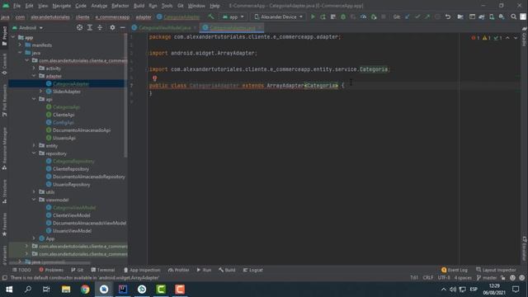The height and width of the screenshot is (297, 528).
Task: Collapse the app module node
Action: coord(13,37)
